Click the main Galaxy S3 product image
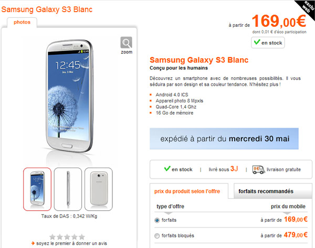 coord(69,96)
